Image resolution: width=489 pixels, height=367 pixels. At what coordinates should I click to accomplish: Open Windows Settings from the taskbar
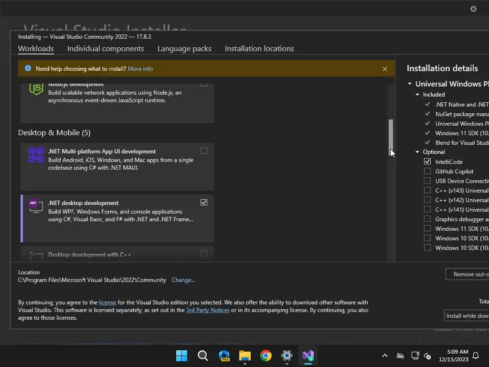287,356
